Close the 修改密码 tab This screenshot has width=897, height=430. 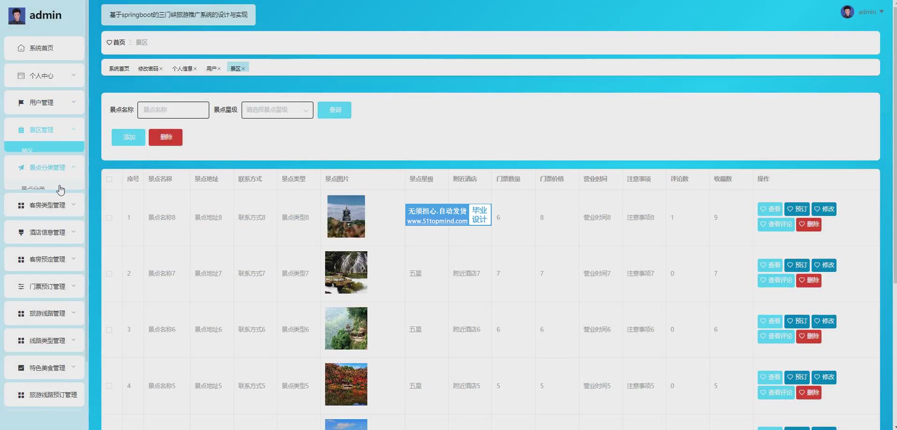[x=161, y=69]
